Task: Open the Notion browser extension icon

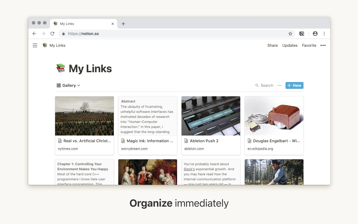Action: tap(302, 33)
